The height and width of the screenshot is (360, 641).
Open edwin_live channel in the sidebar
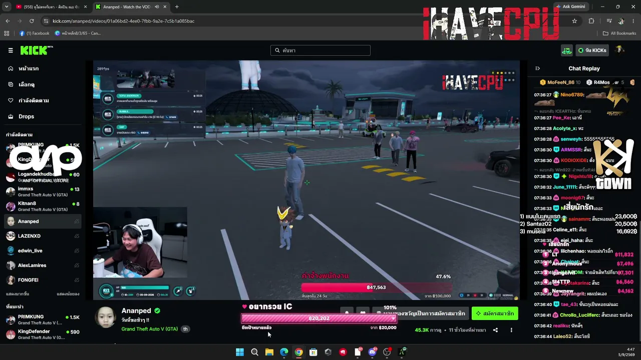(x=43, y=250)
